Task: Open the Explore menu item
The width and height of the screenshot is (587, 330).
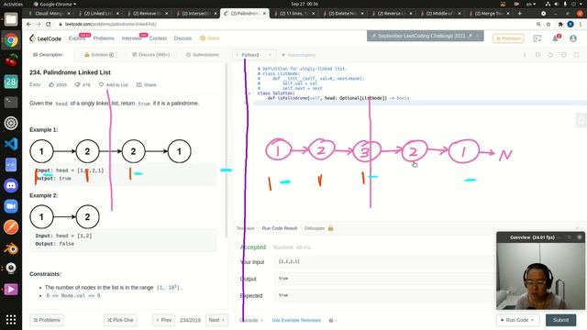Action: 77,38
